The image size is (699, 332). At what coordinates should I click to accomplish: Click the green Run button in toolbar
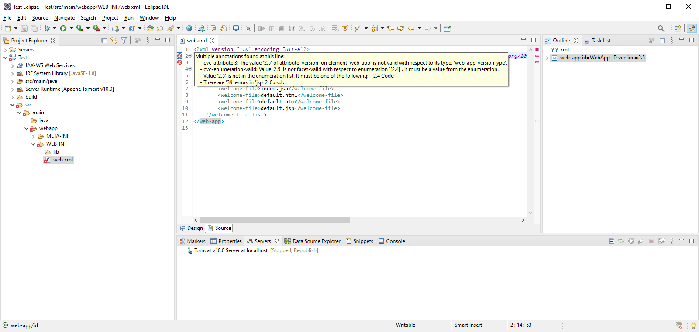(63, 28)
